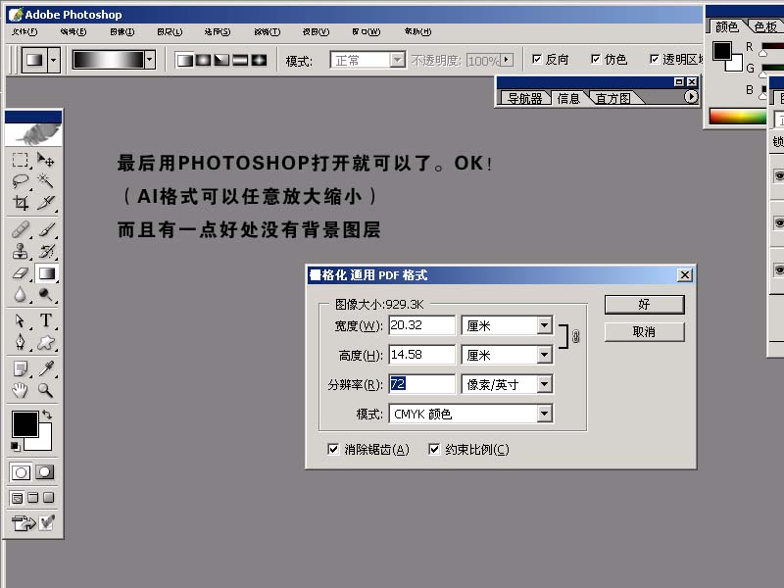This screenshot has height=588, width=784.
Task: Switch to 直方图 tab
Action: [x=613, y=99]
